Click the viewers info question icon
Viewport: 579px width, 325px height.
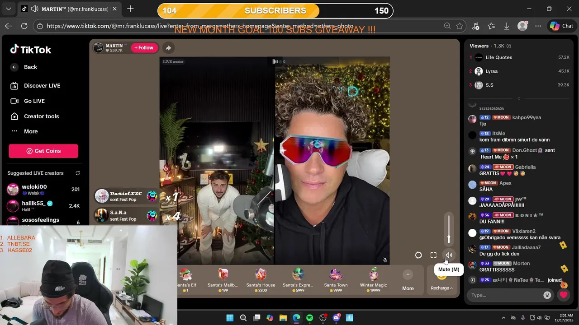[x=509, y=46]
